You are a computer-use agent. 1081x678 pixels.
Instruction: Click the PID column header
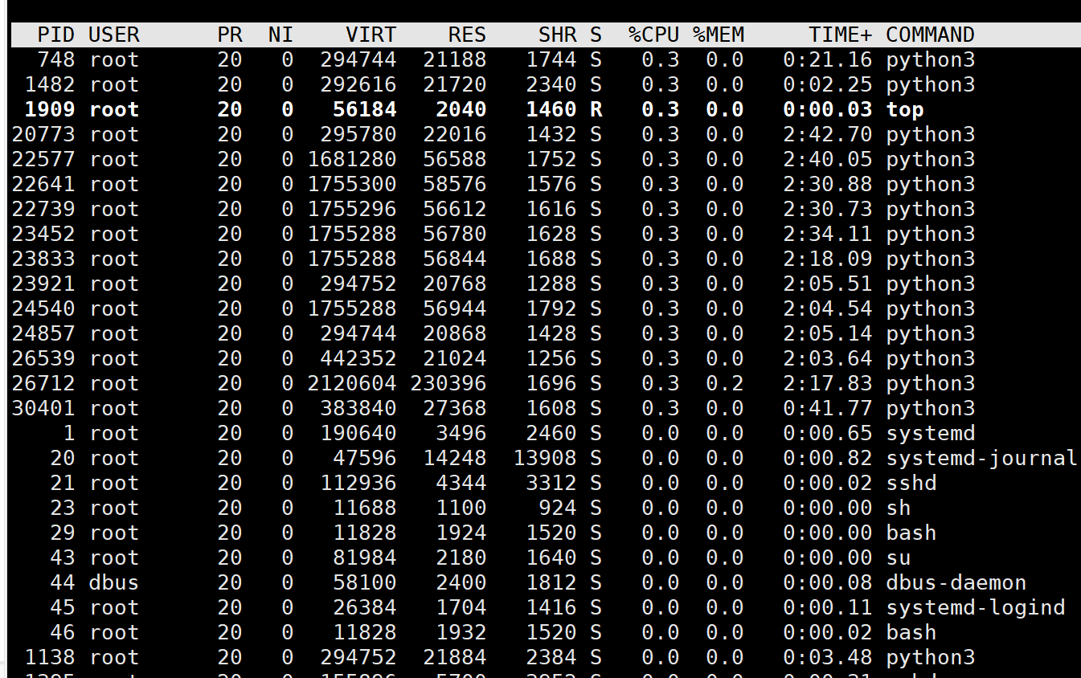click(x=55, y=35)
